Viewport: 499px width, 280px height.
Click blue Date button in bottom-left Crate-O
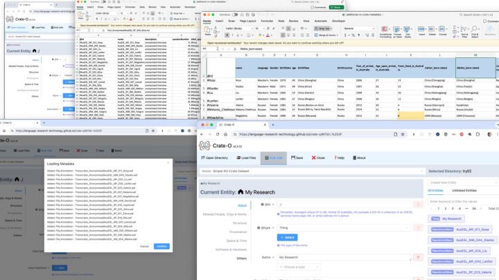[x=60, y=268]
